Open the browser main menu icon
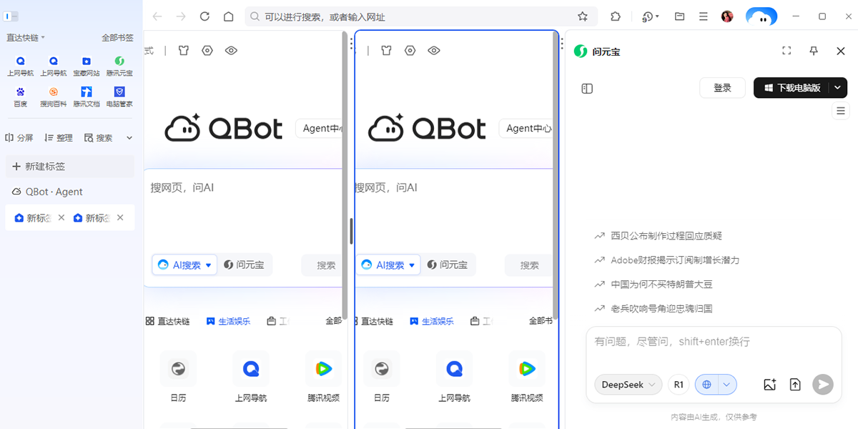 tap(704, 16)
